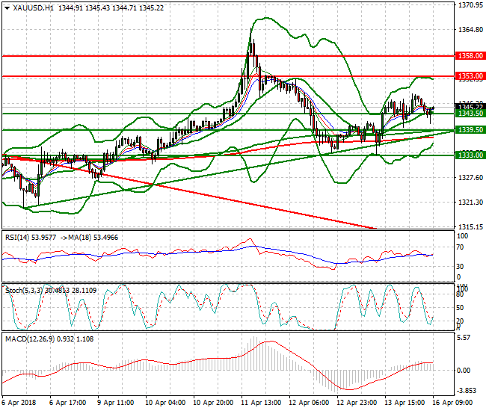Click the 16 Apr 09:00 time axis label
The image size is (486, 411).
[452, 403]
